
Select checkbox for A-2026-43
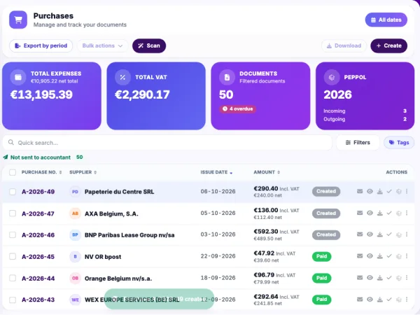[x=13, y=300]
